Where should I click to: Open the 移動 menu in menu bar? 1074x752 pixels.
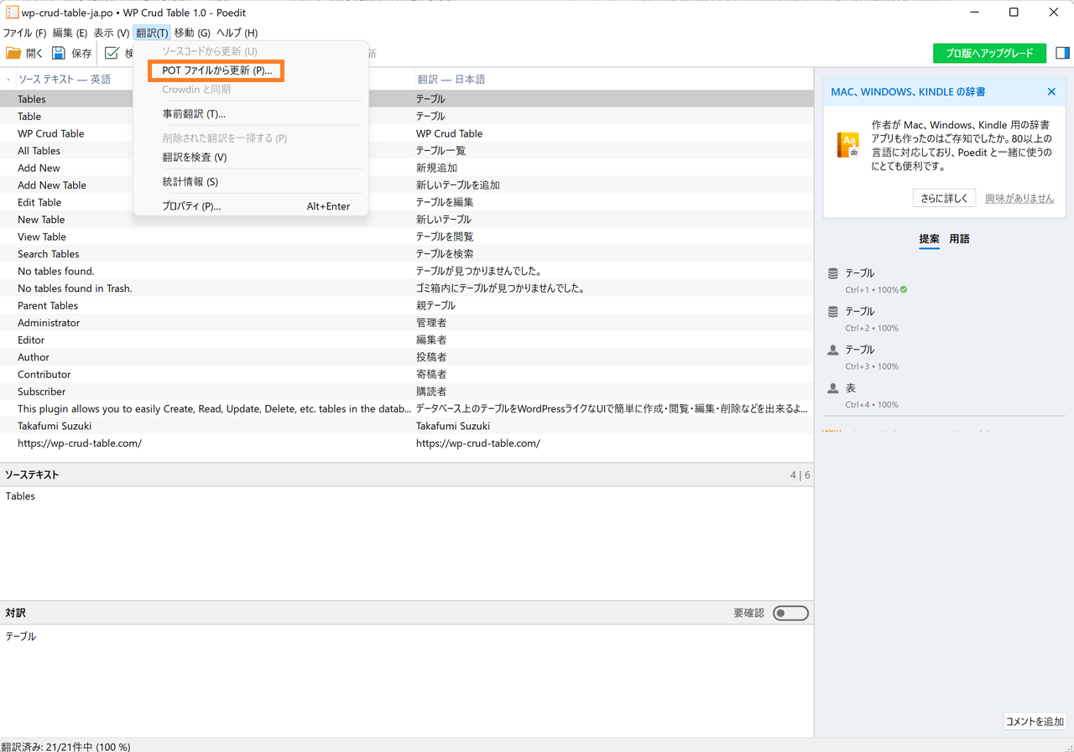point(191,33)
